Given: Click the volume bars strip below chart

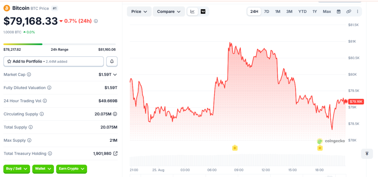Looking at the screenshot, I should click(238, 161).
